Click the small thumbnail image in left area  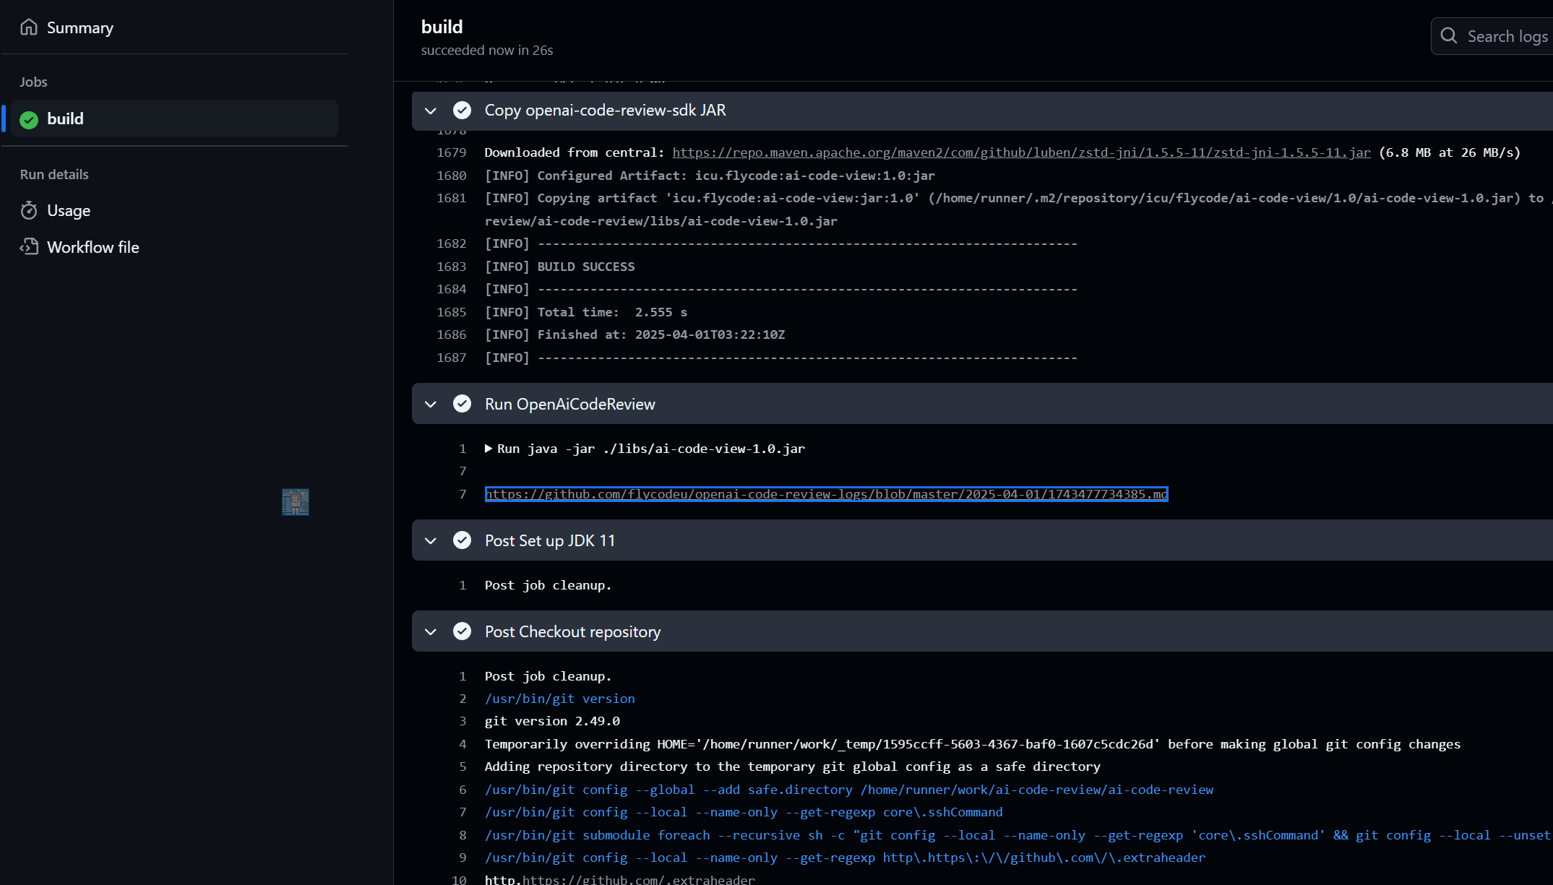[296, 502]
